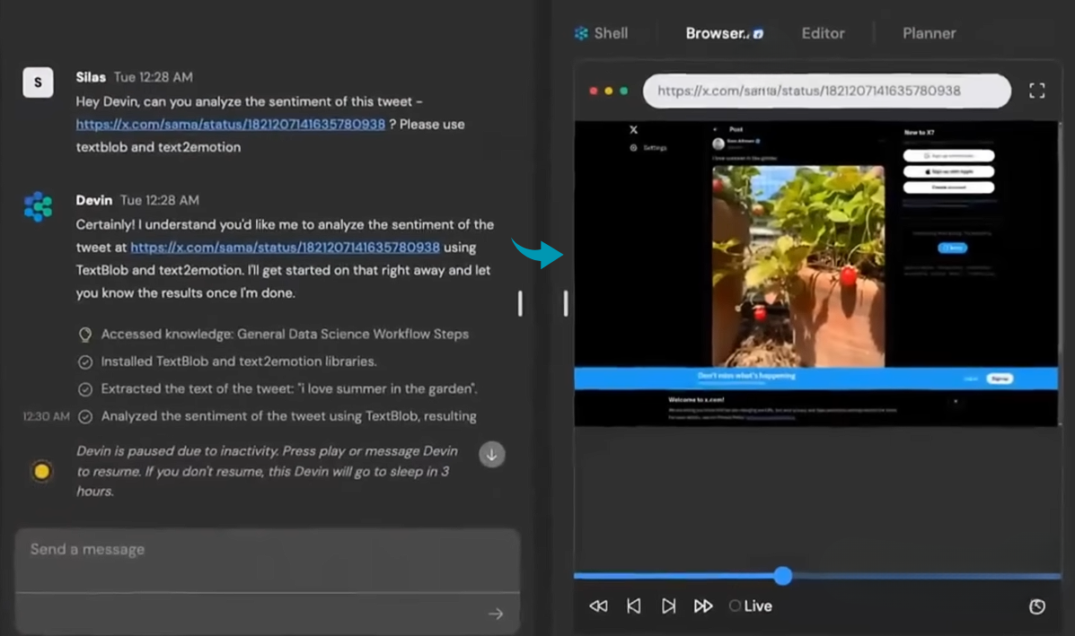Click the strawberry plant tweet video
Image resolution: width=1075 pixels, height=636 pixels.
pyautogui.click(x=798, y=266)
